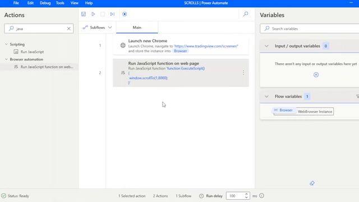Click the Search variables field
The height and width of the screenshot is (202, 359).
click(309, 29)
